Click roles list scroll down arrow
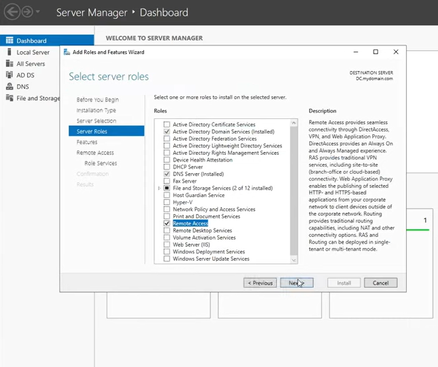This screenshot has height=367, width=438. pyautogui.click(x=293, y=260)
